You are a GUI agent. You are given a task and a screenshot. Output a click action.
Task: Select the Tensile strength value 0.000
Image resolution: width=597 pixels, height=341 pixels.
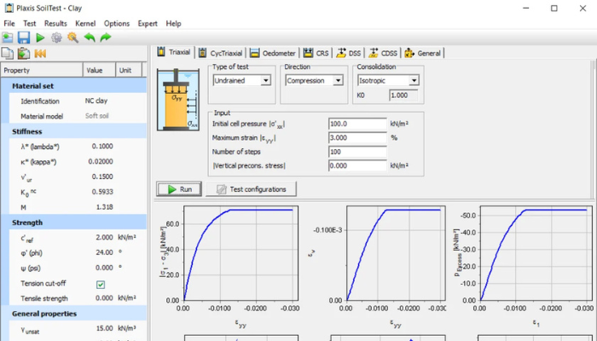[x=104, y=298]
